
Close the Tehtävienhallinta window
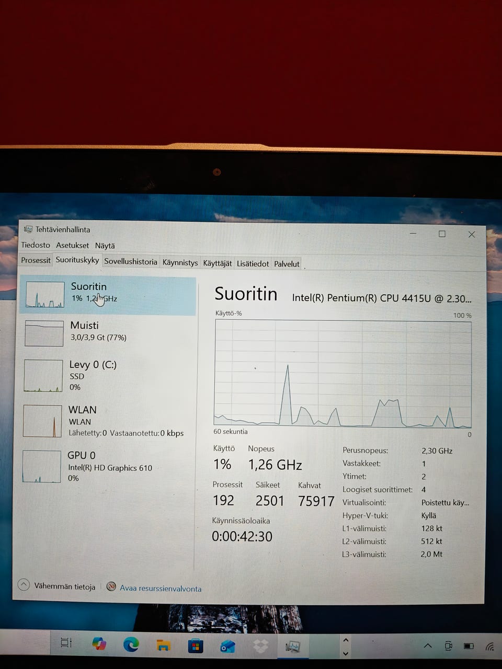point(472,234)
